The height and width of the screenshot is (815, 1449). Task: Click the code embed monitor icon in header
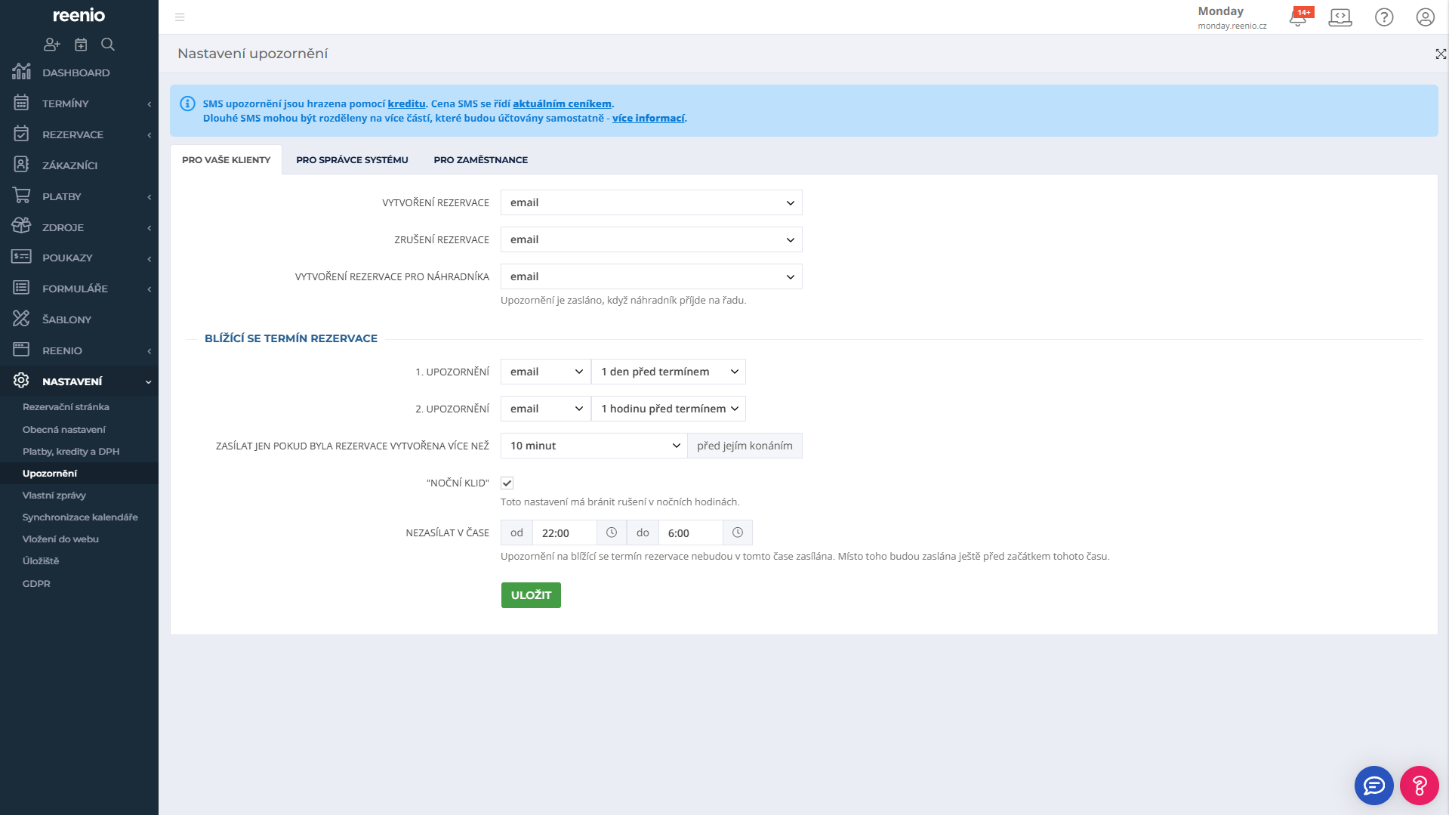click(1340, 17)
